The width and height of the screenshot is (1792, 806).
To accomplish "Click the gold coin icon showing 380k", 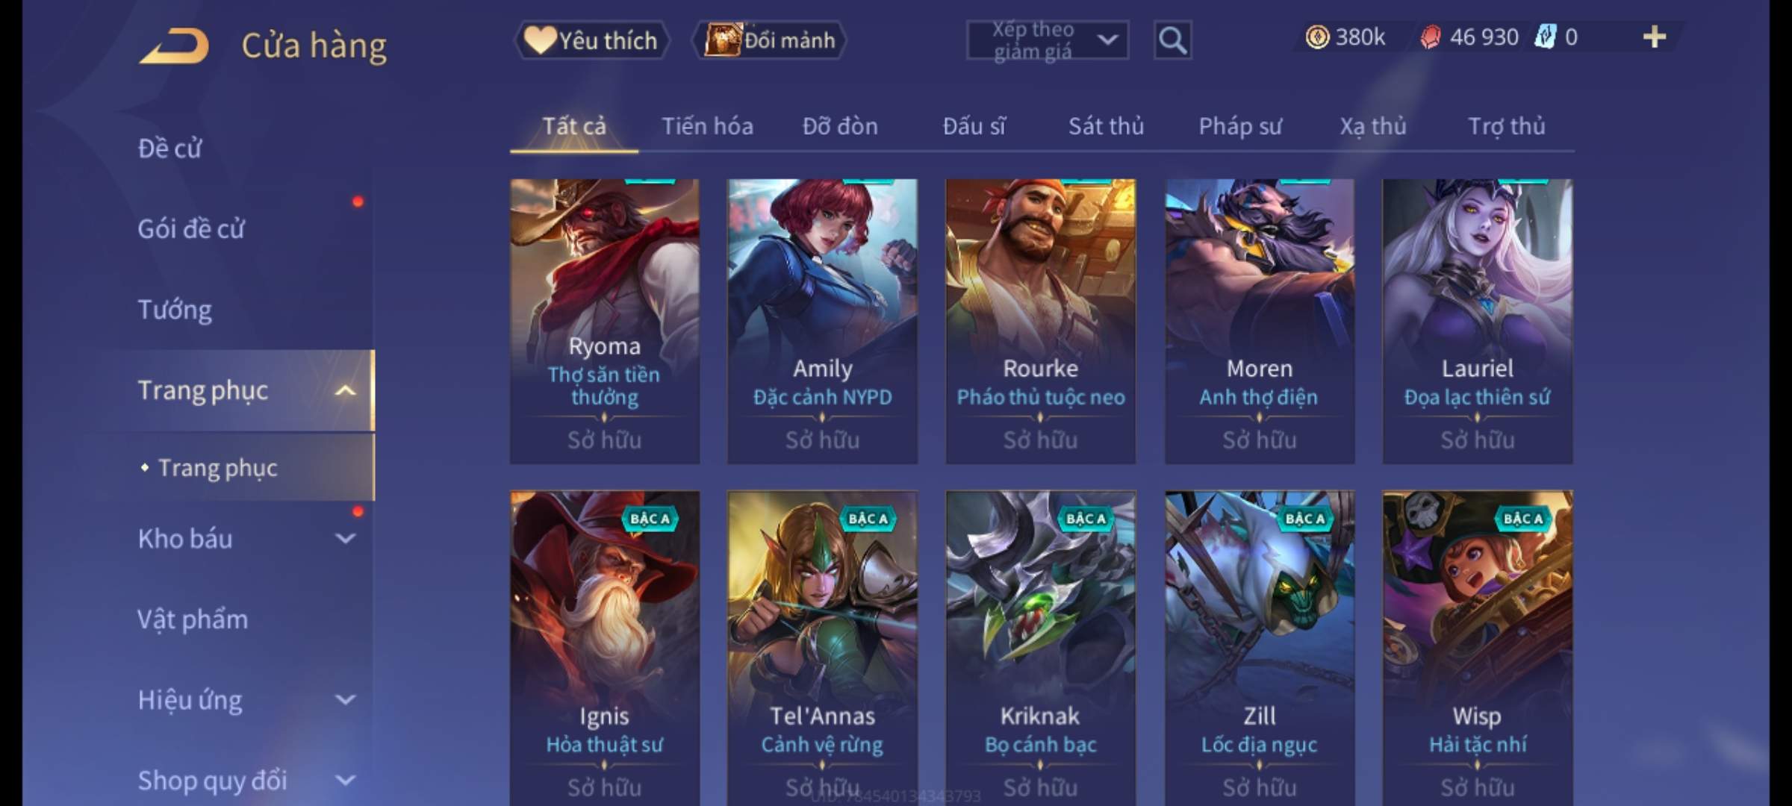I will pos(1317,37).
